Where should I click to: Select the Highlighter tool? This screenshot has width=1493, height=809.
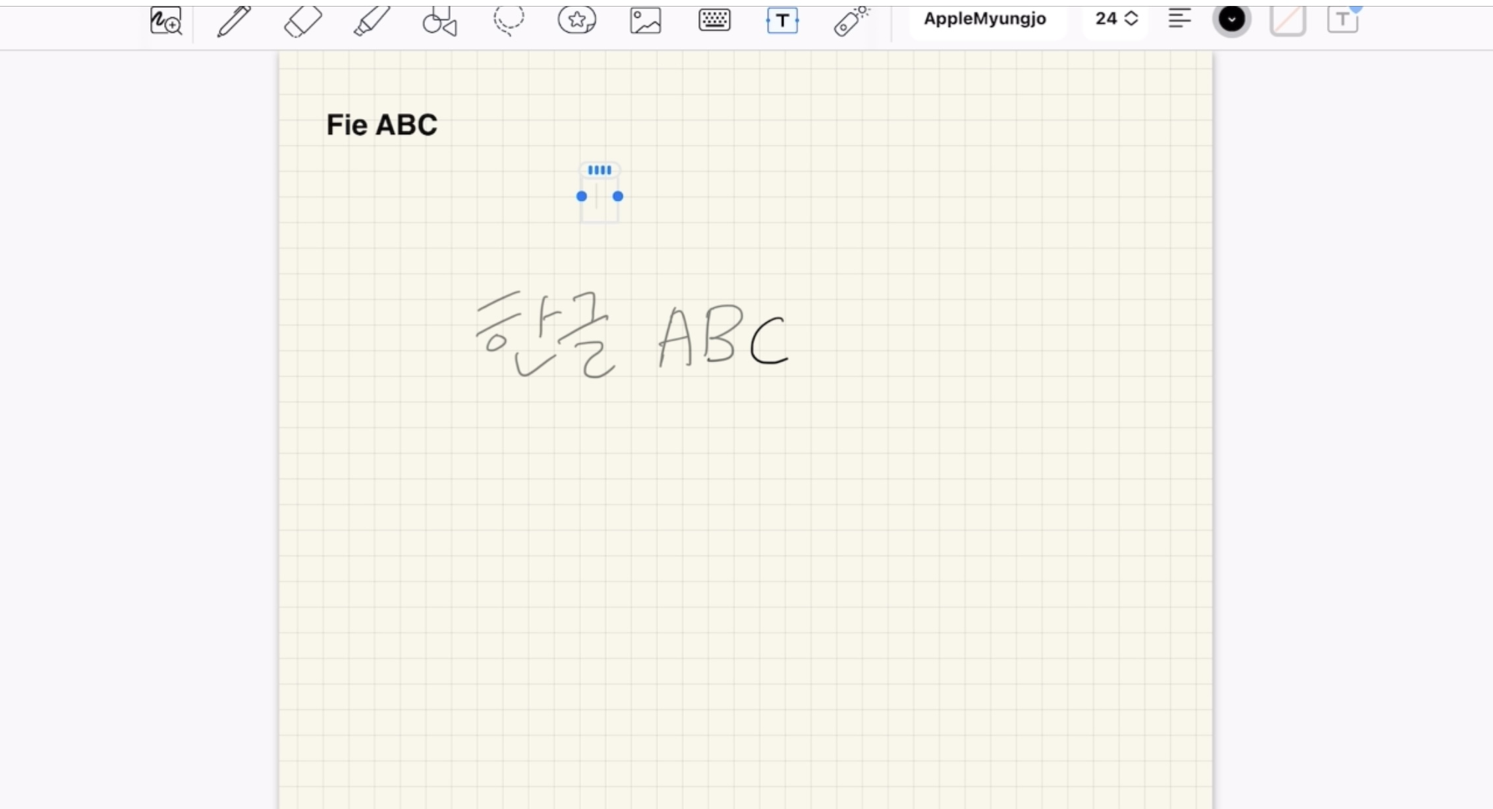pos(372,21)
